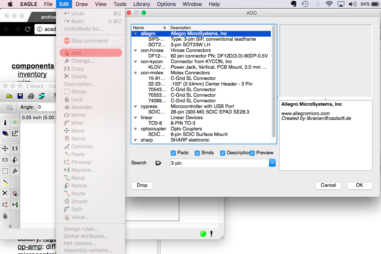
Task: Follow the components link in browser
Action: coord(33,66)
